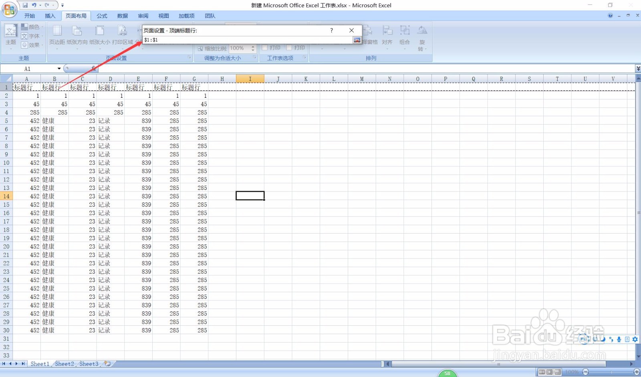
Task: Click cell A1 containing 标题行
Action: click(x=26, y=87)
